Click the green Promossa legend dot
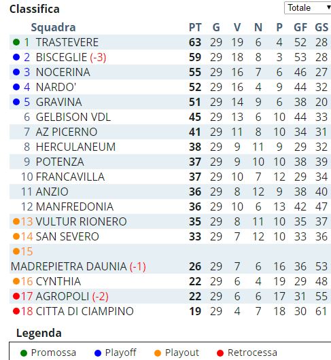331x360 pixels. click(x=24, y=353)
